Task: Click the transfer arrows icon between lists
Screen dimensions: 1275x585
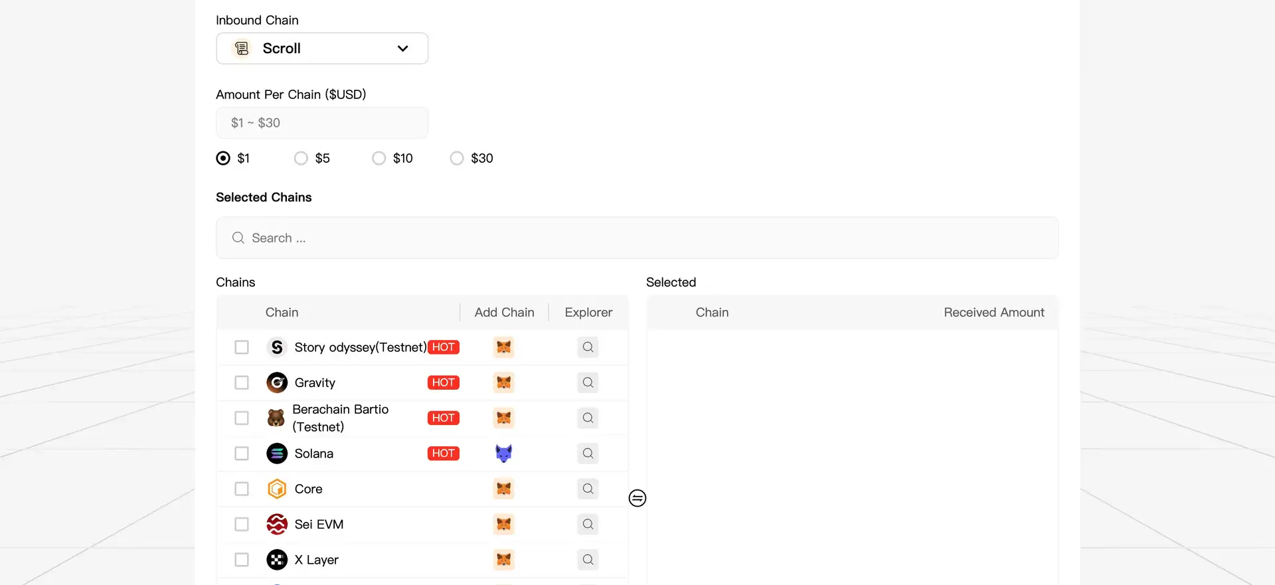Action: [x=637, y=498]
